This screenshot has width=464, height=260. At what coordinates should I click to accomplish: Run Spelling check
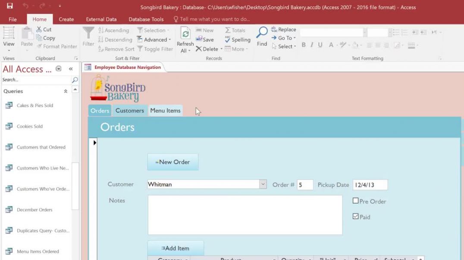pos(238,40)
